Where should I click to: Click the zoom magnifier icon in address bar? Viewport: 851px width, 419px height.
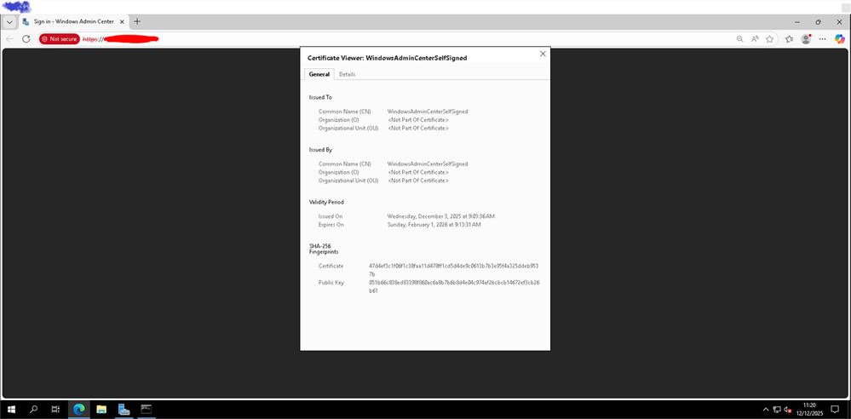739,39
